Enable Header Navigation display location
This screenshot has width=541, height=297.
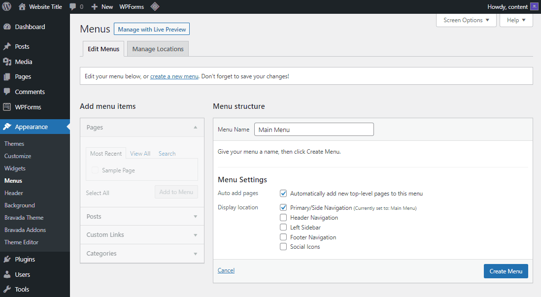[x=283, y=217]
